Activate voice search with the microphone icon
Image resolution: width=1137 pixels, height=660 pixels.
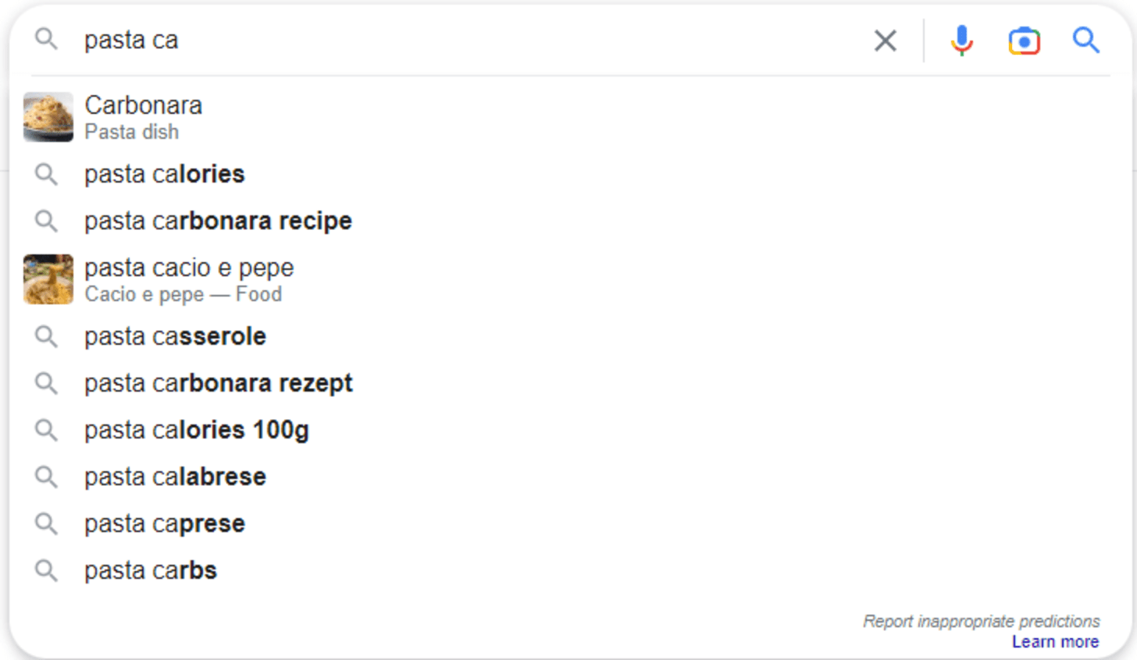click(960, 41)
